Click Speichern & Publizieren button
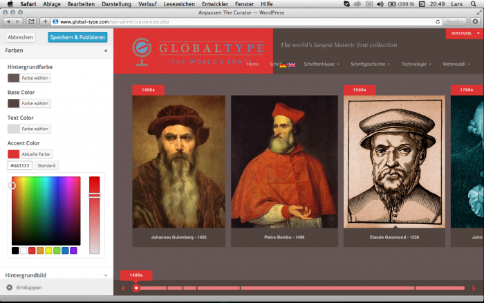Image resolution: width=484 pixels, height=303 pixels. pos(77,37)
